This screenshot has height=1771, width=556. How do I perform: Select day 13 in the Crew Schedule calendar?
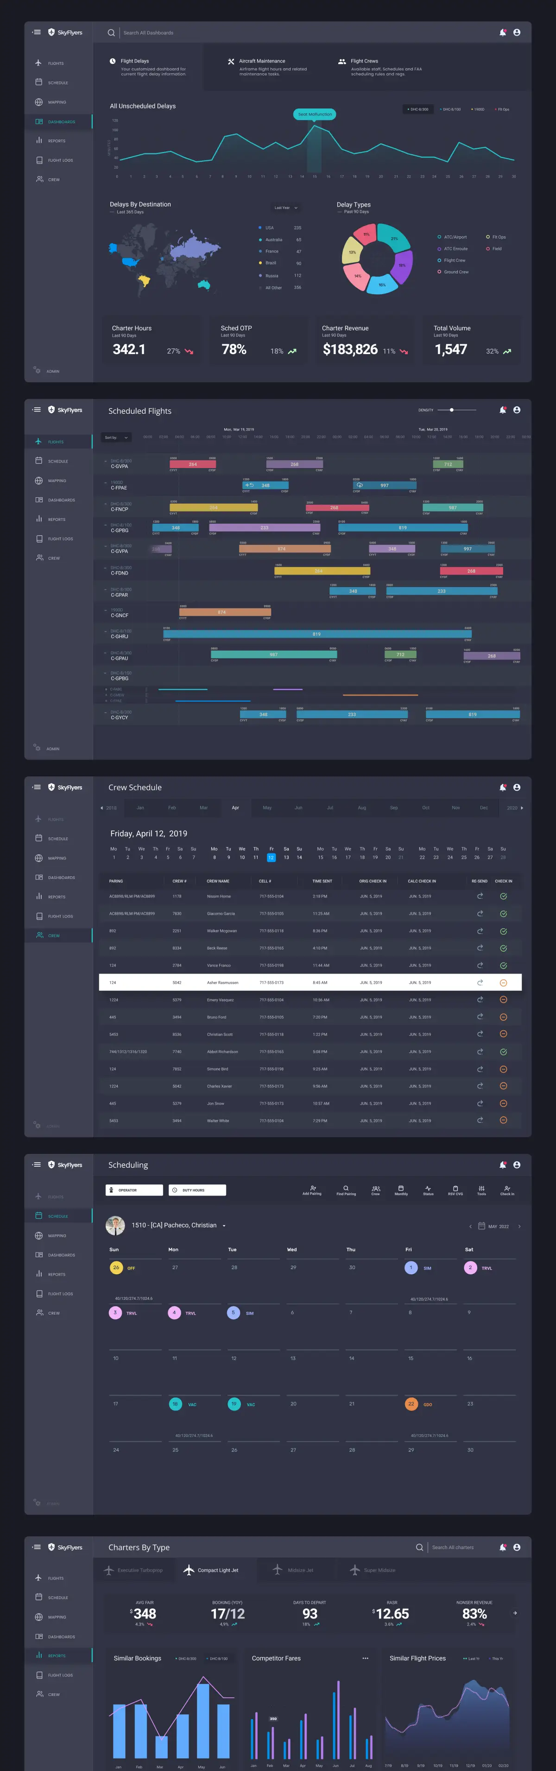pos(287,857)
